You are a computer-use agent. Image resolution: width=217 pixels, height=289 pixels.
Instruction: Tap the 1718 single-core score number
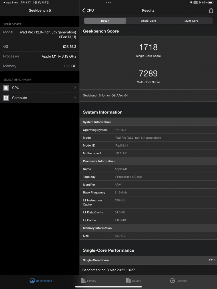(x=148, y=47)
